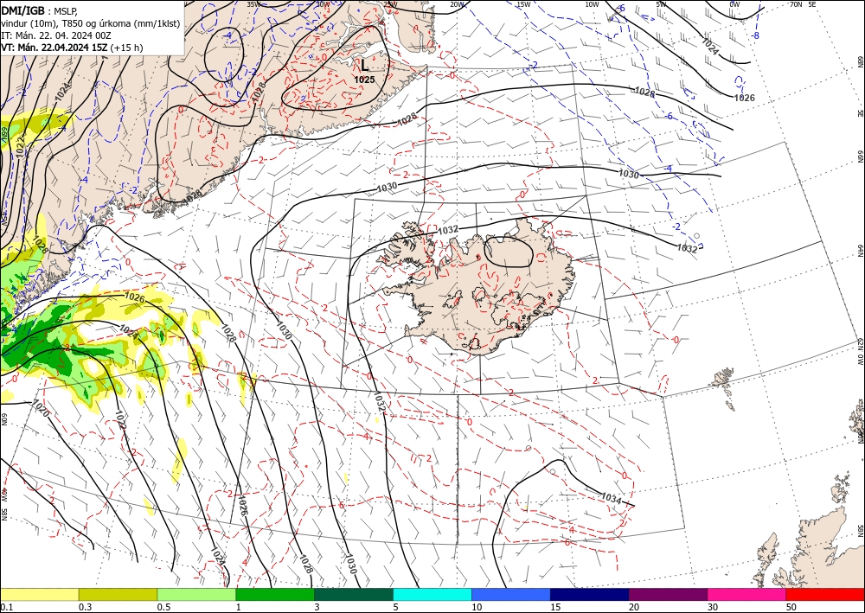The image size is (865, 613).
Task: Click the '1034' isobar label
Action: point(611,498)
